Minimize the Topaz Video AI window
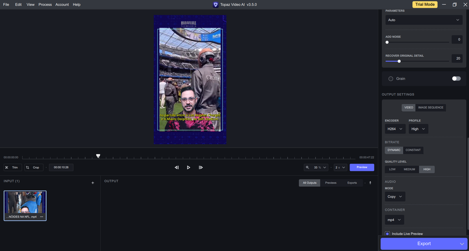The height and width of the screenshot is (251, 469). [444, 5]
